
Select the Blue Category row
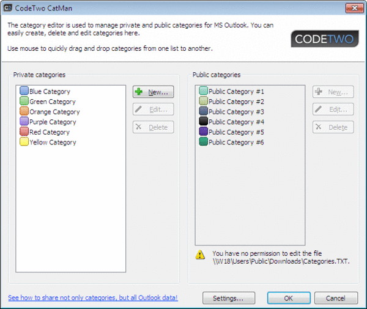(x=45, y=91)
